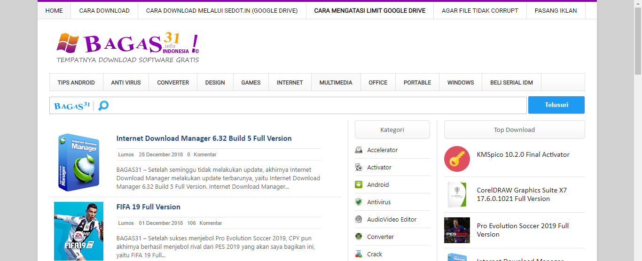The height and width of the screenshot is (261, 642).
Task: Open the Activator category link
Action: tap(379, 168)
